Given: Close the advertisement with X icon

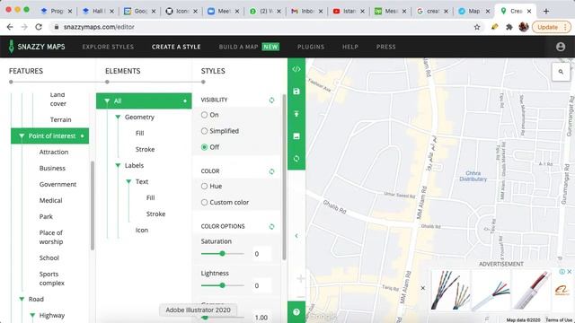Looking at the screenshot, I should pyautogui.click(x=569, y=271).
